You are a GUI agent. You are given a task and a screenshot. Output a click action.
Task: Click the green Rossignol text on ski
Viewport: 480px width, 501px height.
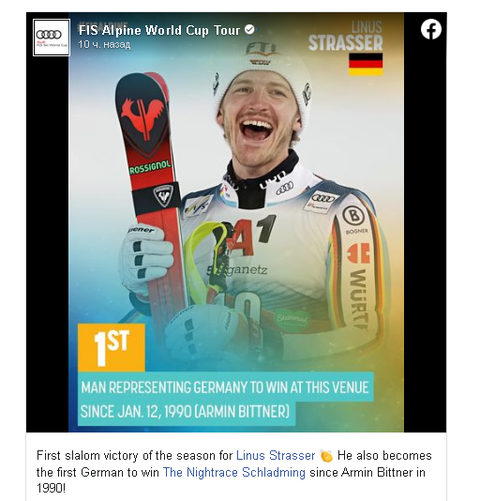[150, 167]
